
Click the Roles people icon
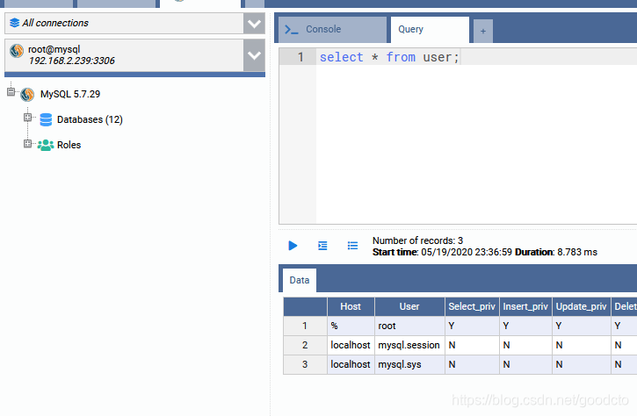point(46,145)
